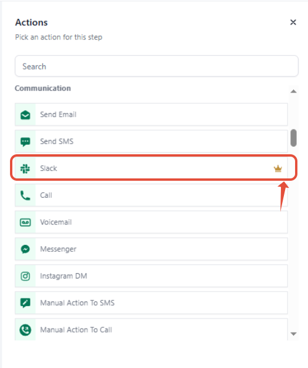
Task: Click the Voicemail tape icon
Action: [x=25, y=222]
